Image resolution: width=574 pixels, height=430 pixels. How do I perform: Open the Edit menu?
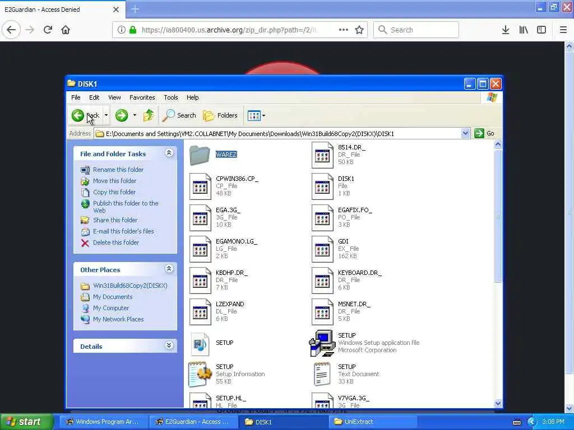point(94,97)
